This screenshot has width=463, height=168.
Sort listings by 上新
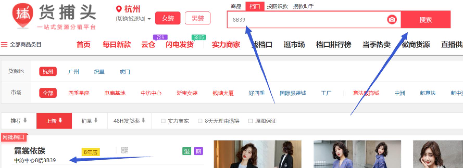point(54,121)
